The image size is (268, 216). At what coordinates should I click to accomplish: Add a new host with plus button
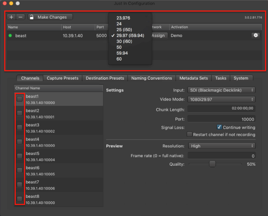(x=11, y=17)
